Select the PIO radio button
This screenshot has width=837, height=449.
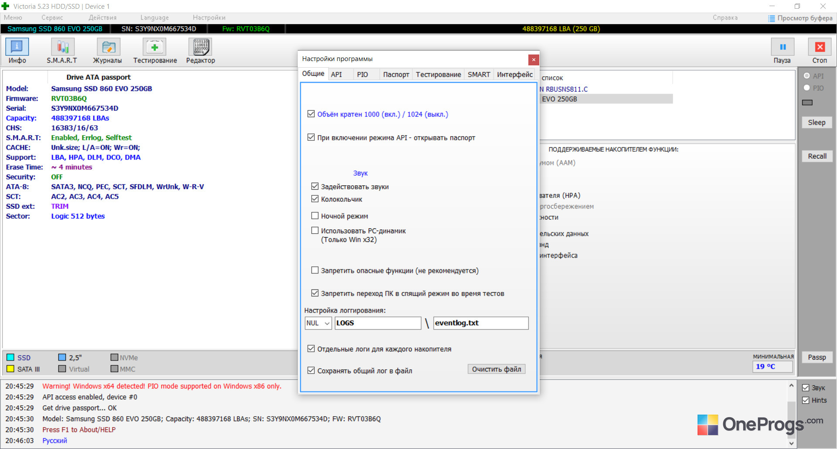tap(807, 88)
